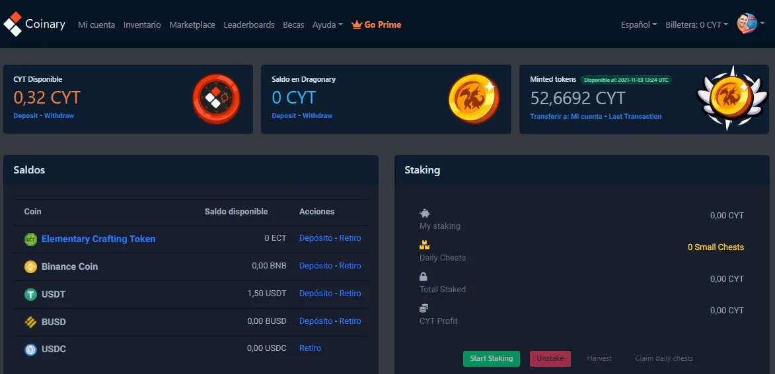The width and height of the screenshot is (775, 374).
Task: Click the CYT Profit coins stack icon
Action: 424,308
